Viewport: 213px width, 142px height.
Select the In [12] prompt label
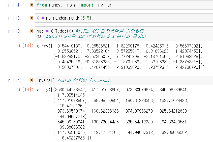pyautogui.click(x=15, y=18)
